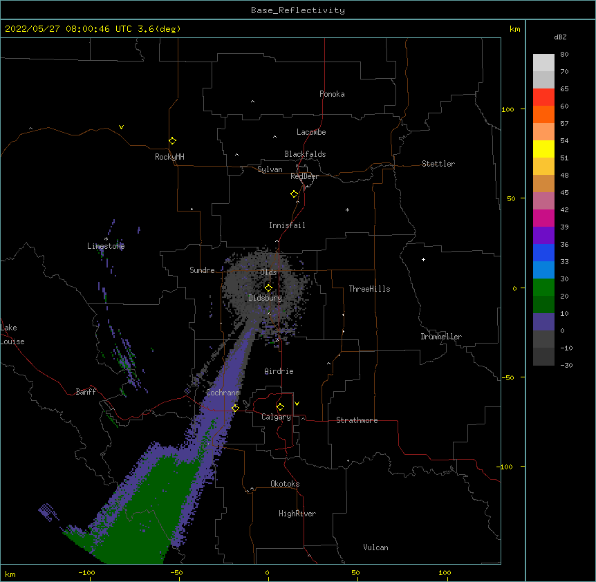Click the yellow diamond marker above RockyMH
Image resolution: width=596 pixels, height=582 pixels.
tap(172, 140)
